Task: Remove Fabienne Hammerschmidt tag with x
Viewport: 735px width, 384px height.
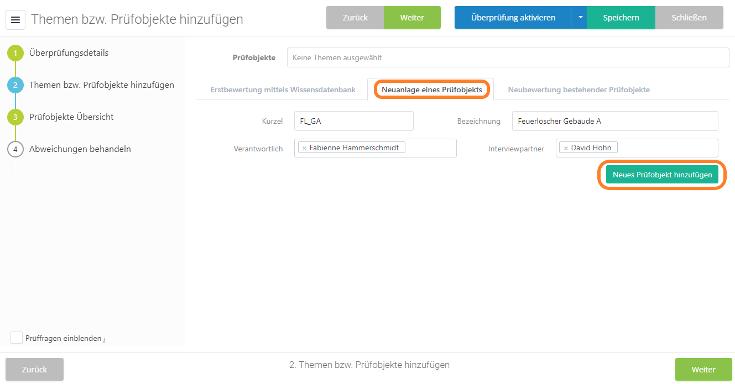Action: click(x=304, y=148)
